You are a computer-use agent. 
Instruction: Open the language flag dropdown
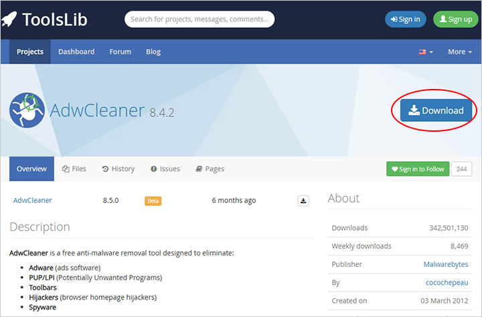426,51
